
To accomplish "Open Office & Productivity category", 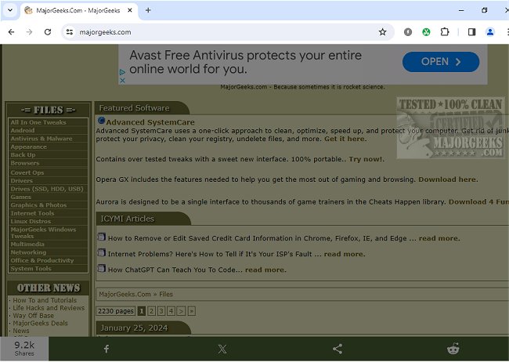I will (42, 261).
